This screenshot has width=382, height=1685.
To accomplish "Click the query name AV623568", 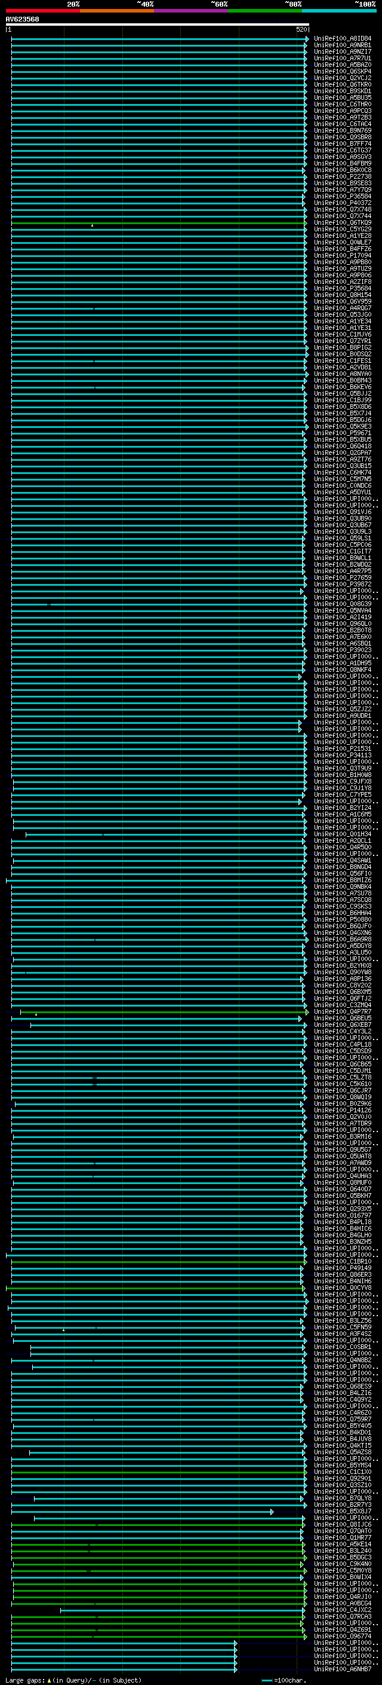I will coord(22,20).
